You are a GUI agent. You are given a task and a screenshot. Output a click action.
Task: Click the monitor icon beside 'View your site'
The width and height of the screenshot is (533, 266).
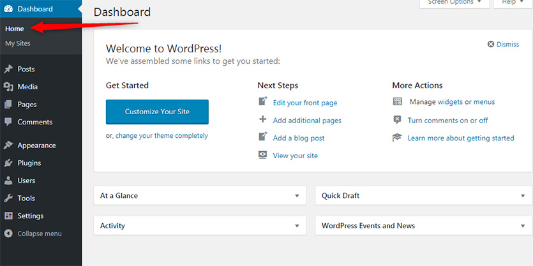[x=263, y=155]
